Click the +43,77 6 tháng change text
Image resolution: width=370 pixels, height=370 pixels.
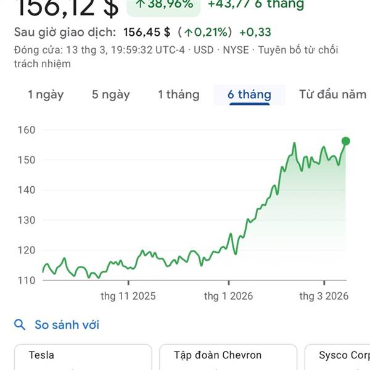click(x=256, y=5)
